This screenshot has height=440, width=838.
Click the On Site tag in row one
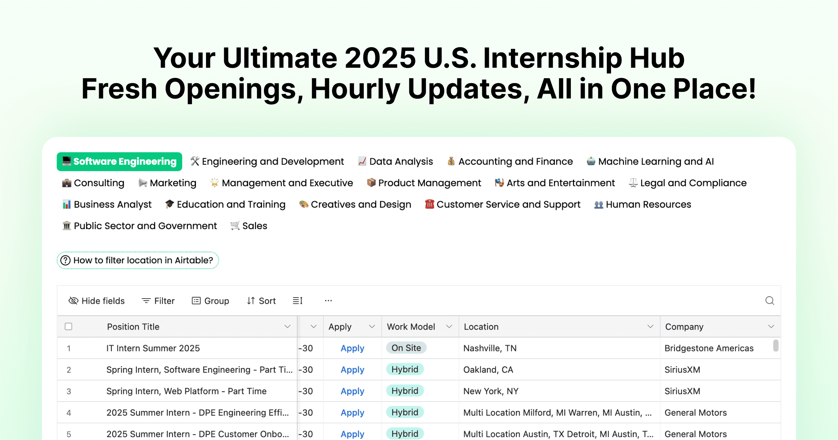[406, 348]
